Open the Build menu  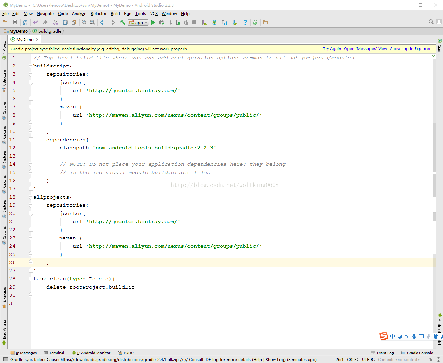coord(115,14)
